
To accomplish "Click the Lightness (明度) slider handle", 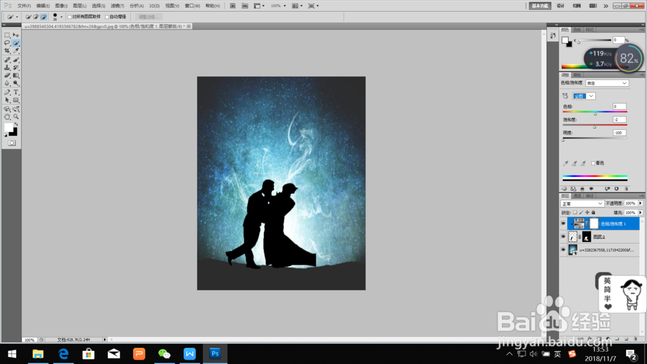I will coord(564,140).
